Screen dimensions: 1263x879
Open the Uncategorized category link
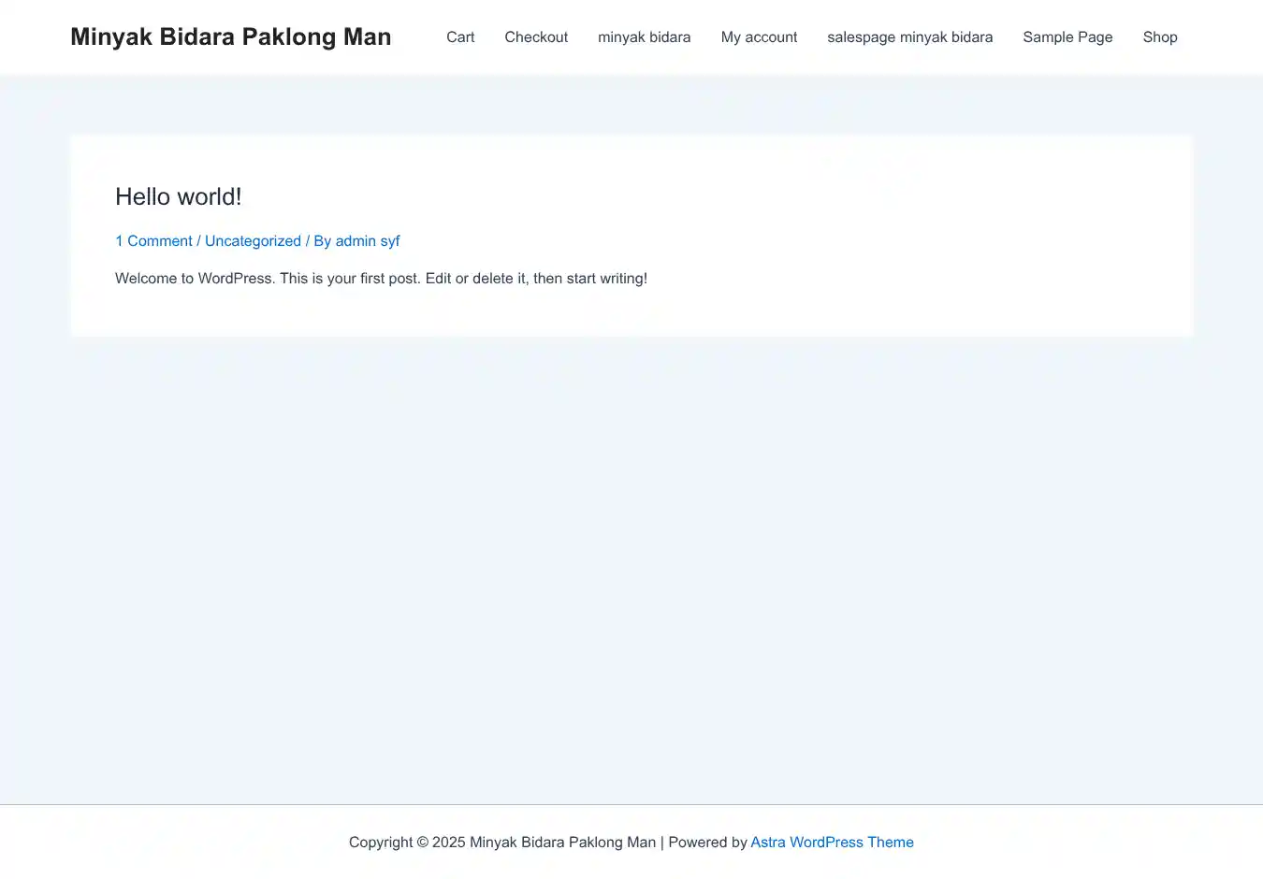click(253, 241)
